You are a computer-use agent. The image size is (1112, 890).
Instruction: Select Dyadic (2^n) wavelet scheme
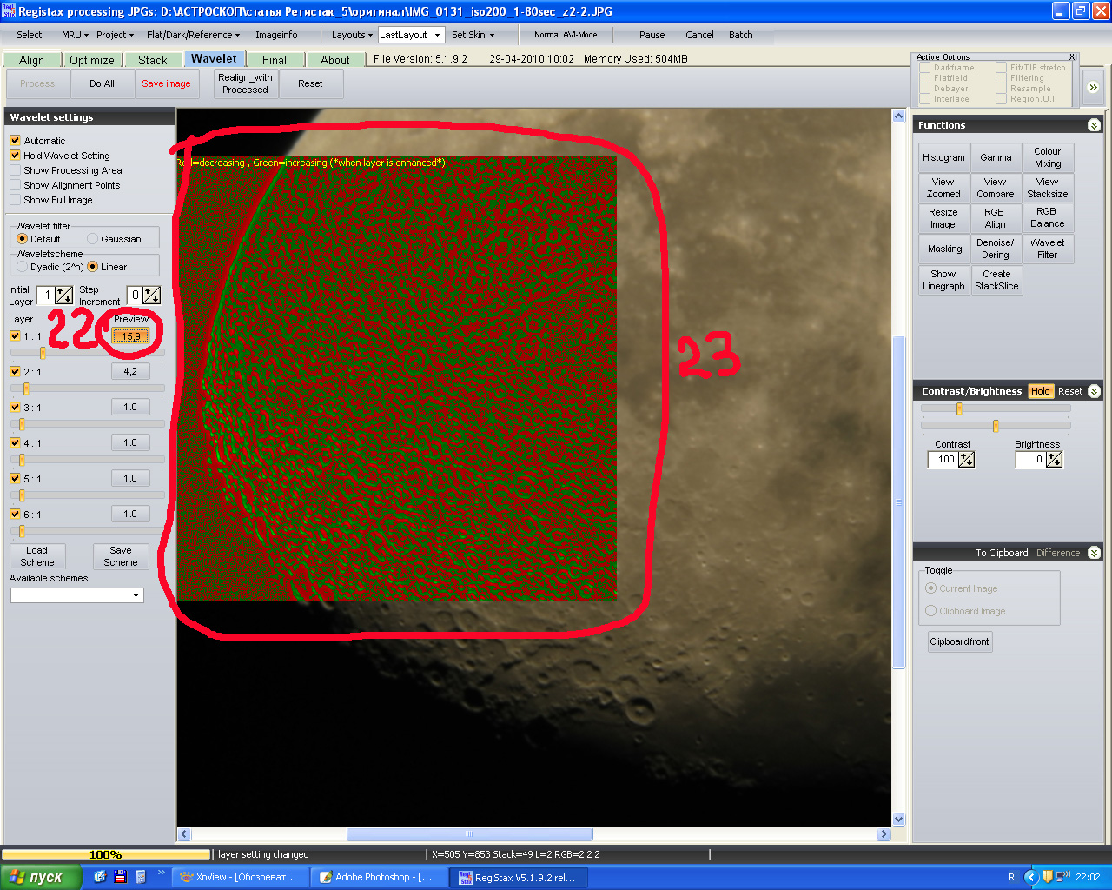23,267
